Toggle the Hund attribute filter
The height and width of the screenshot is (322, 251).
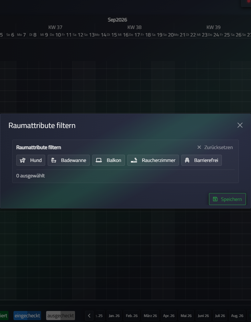(x=31, y=160)
